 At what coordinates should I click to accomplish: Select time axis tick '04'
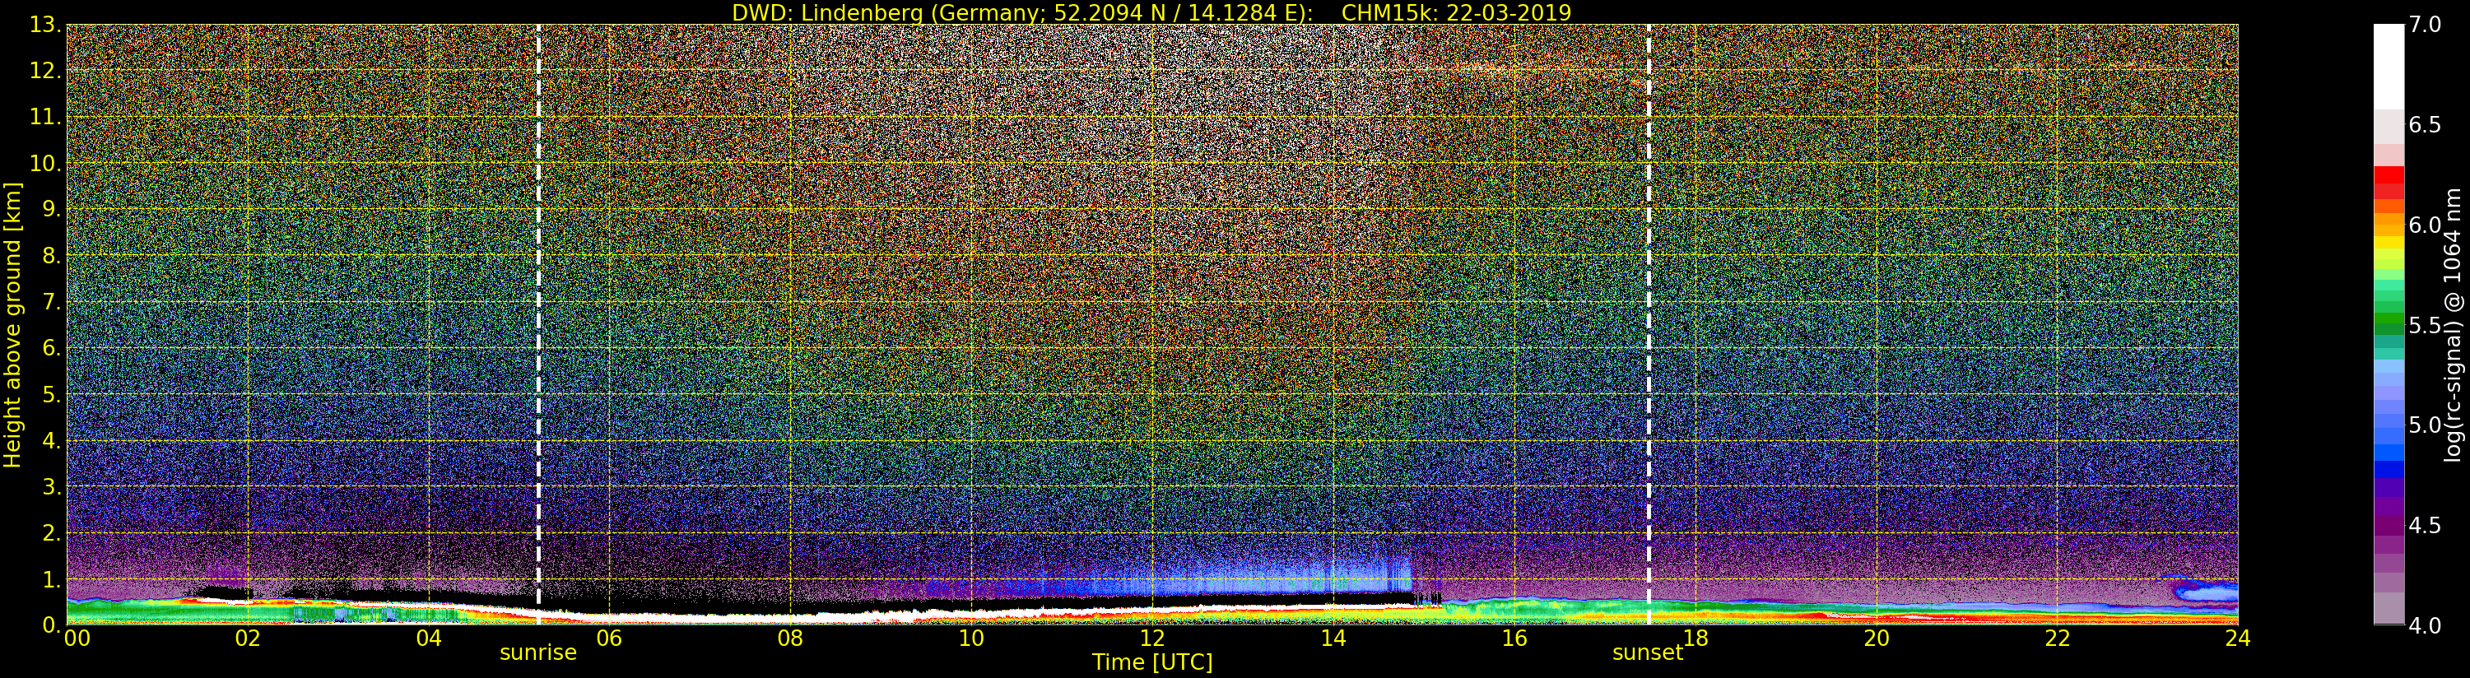429,639
